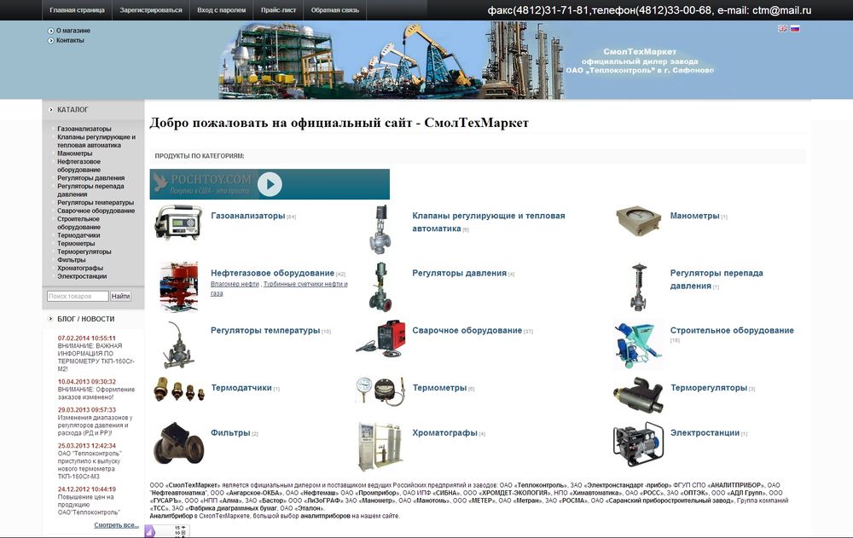The width and height of the screenshot is (853, 538).
Task: Select Сварочное оборудование in sidebar catalog
Action: [96, 211]
